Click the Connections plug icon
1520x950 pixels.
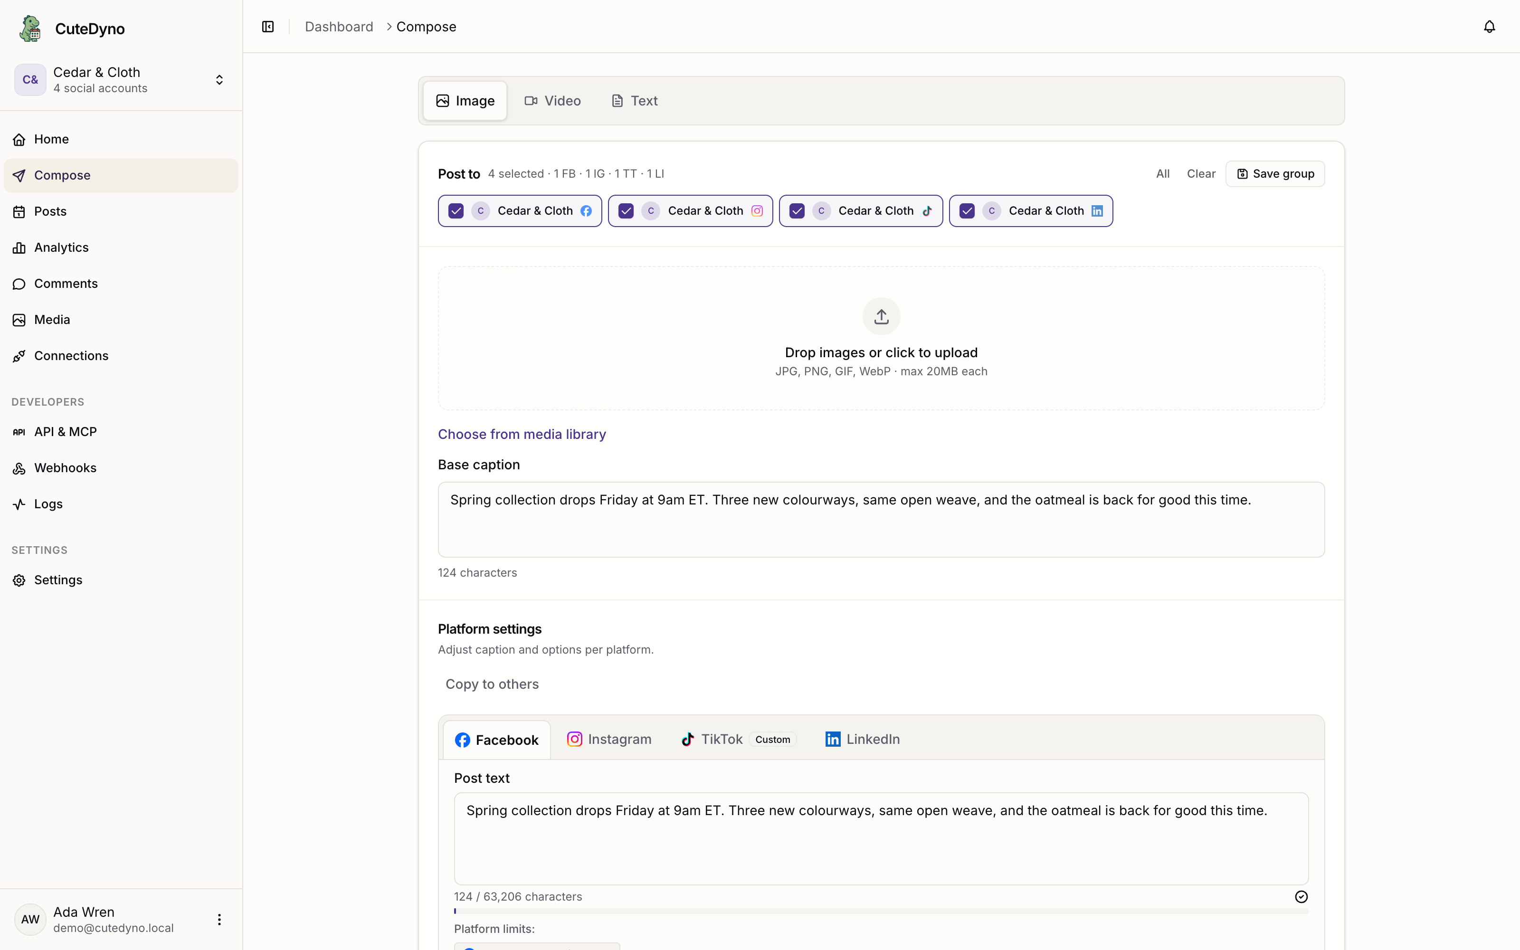[x=19, y=356]
